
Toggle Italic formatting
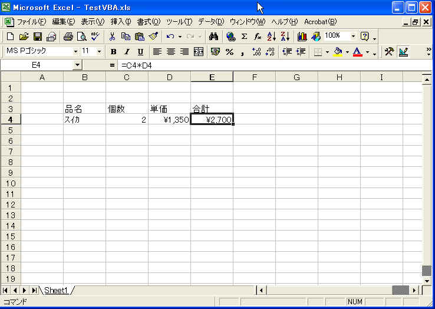pos(127,52)
